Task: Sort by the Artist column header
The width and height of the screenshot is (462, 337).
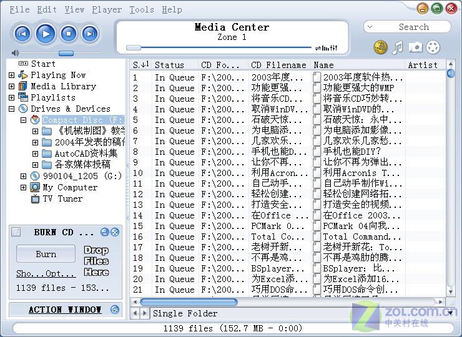Action: tap(425, 65)
